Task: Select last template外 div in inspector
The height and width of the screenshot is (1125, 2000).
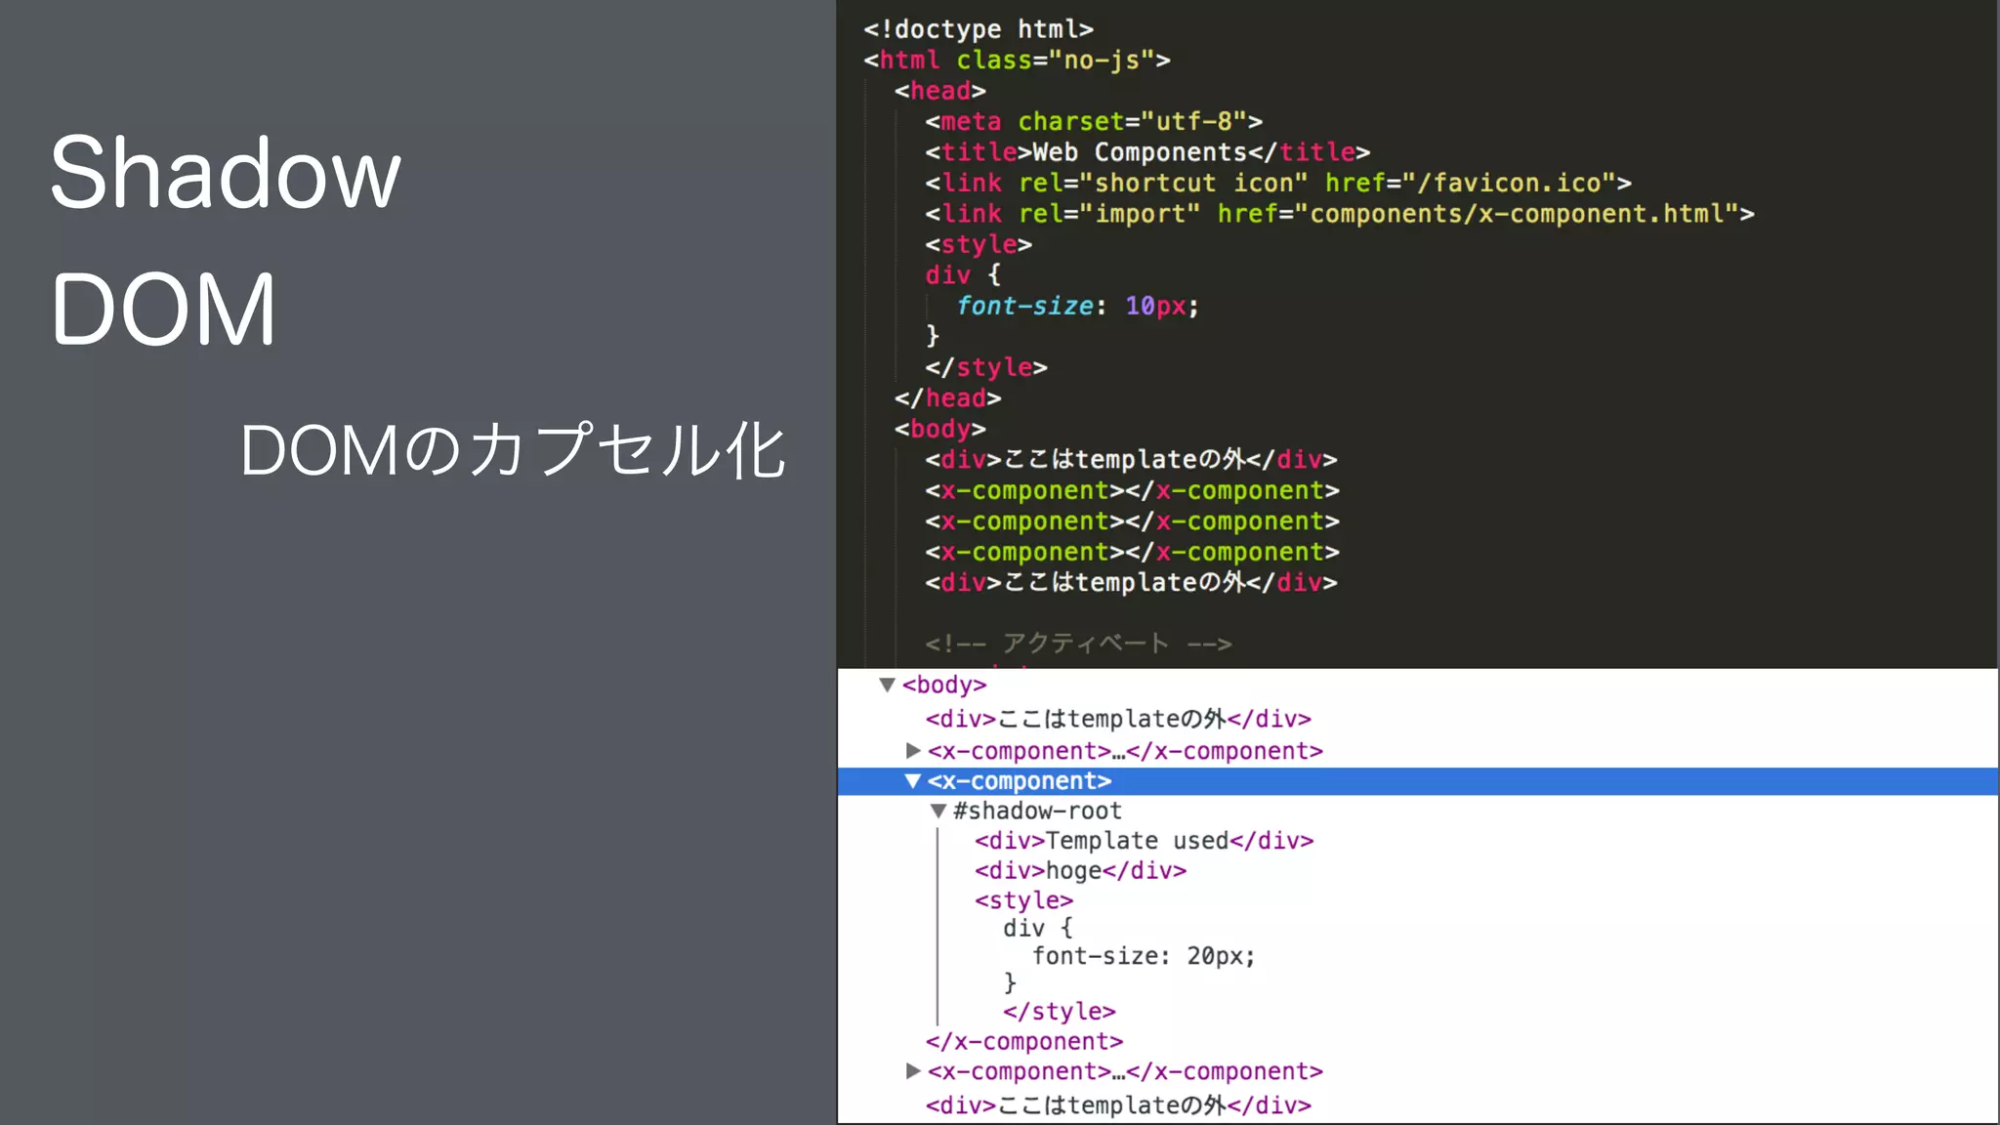Action: coord(1118,1105)
